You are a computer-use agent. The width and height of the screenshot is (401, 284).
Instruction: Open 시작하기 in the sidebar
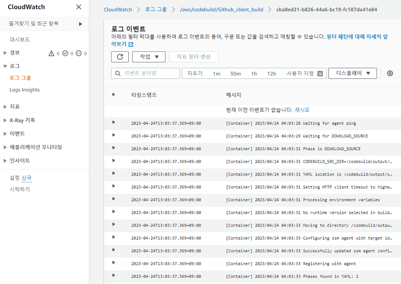(x=20, y=189)
